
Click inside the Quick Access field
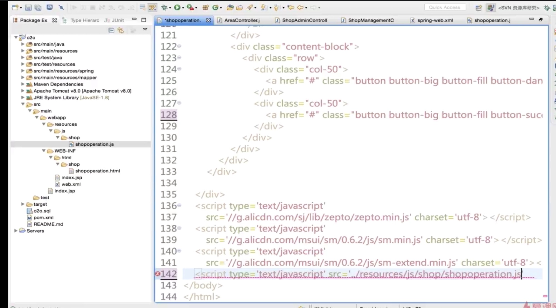[x=445, y=8]
